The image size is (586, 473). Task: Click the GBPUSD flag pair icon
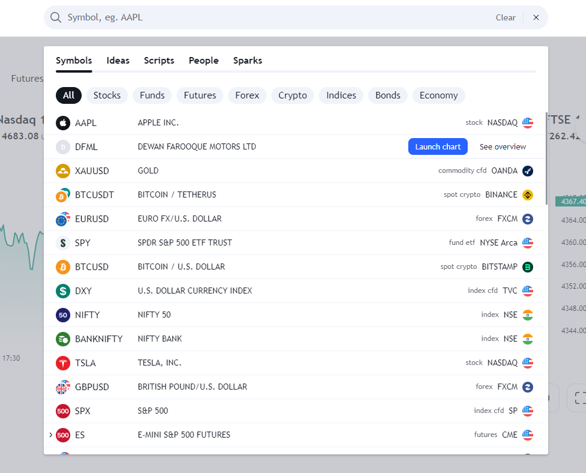(63, 387)
